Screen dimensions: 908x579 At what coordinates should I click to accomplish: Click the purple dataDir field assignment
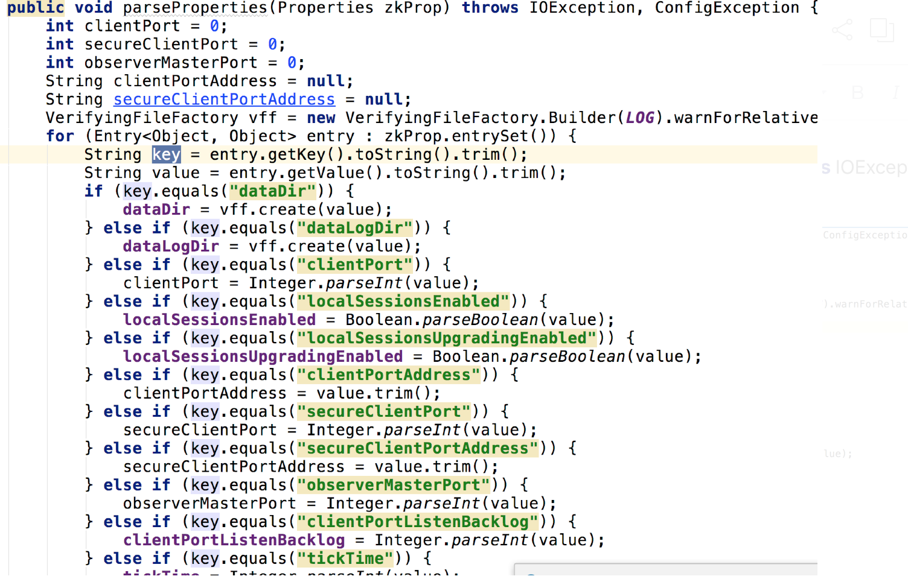pos(156,210)
